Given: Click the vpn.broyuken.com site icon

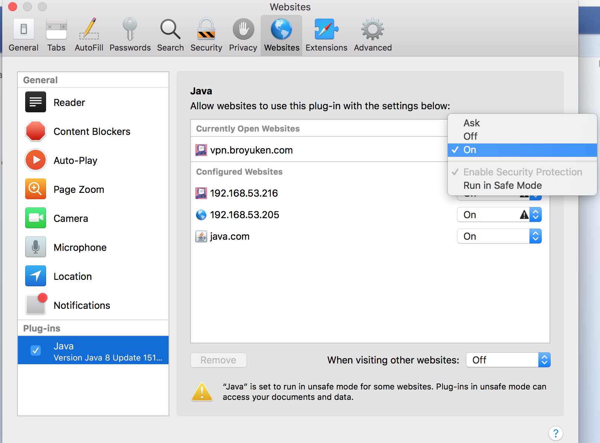Looking at the screenshot, I should point(201,150).
